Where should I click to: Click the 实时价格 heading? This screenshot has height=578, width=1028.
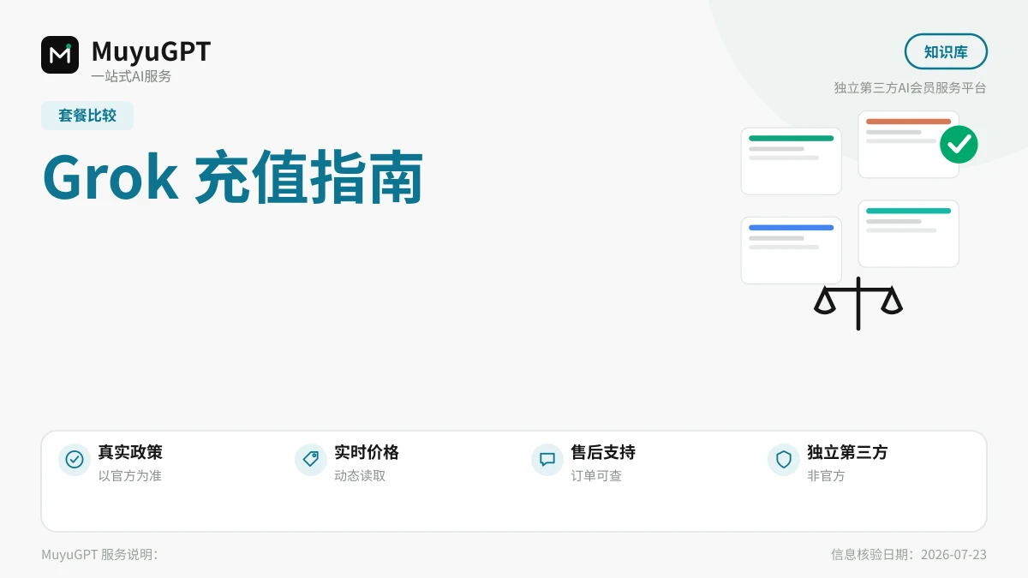point(367,452)
